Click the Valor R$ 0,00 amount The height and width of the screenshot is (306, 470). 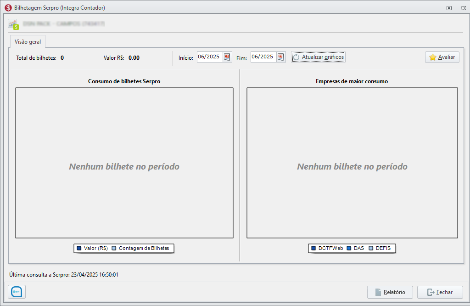(134, 58)
